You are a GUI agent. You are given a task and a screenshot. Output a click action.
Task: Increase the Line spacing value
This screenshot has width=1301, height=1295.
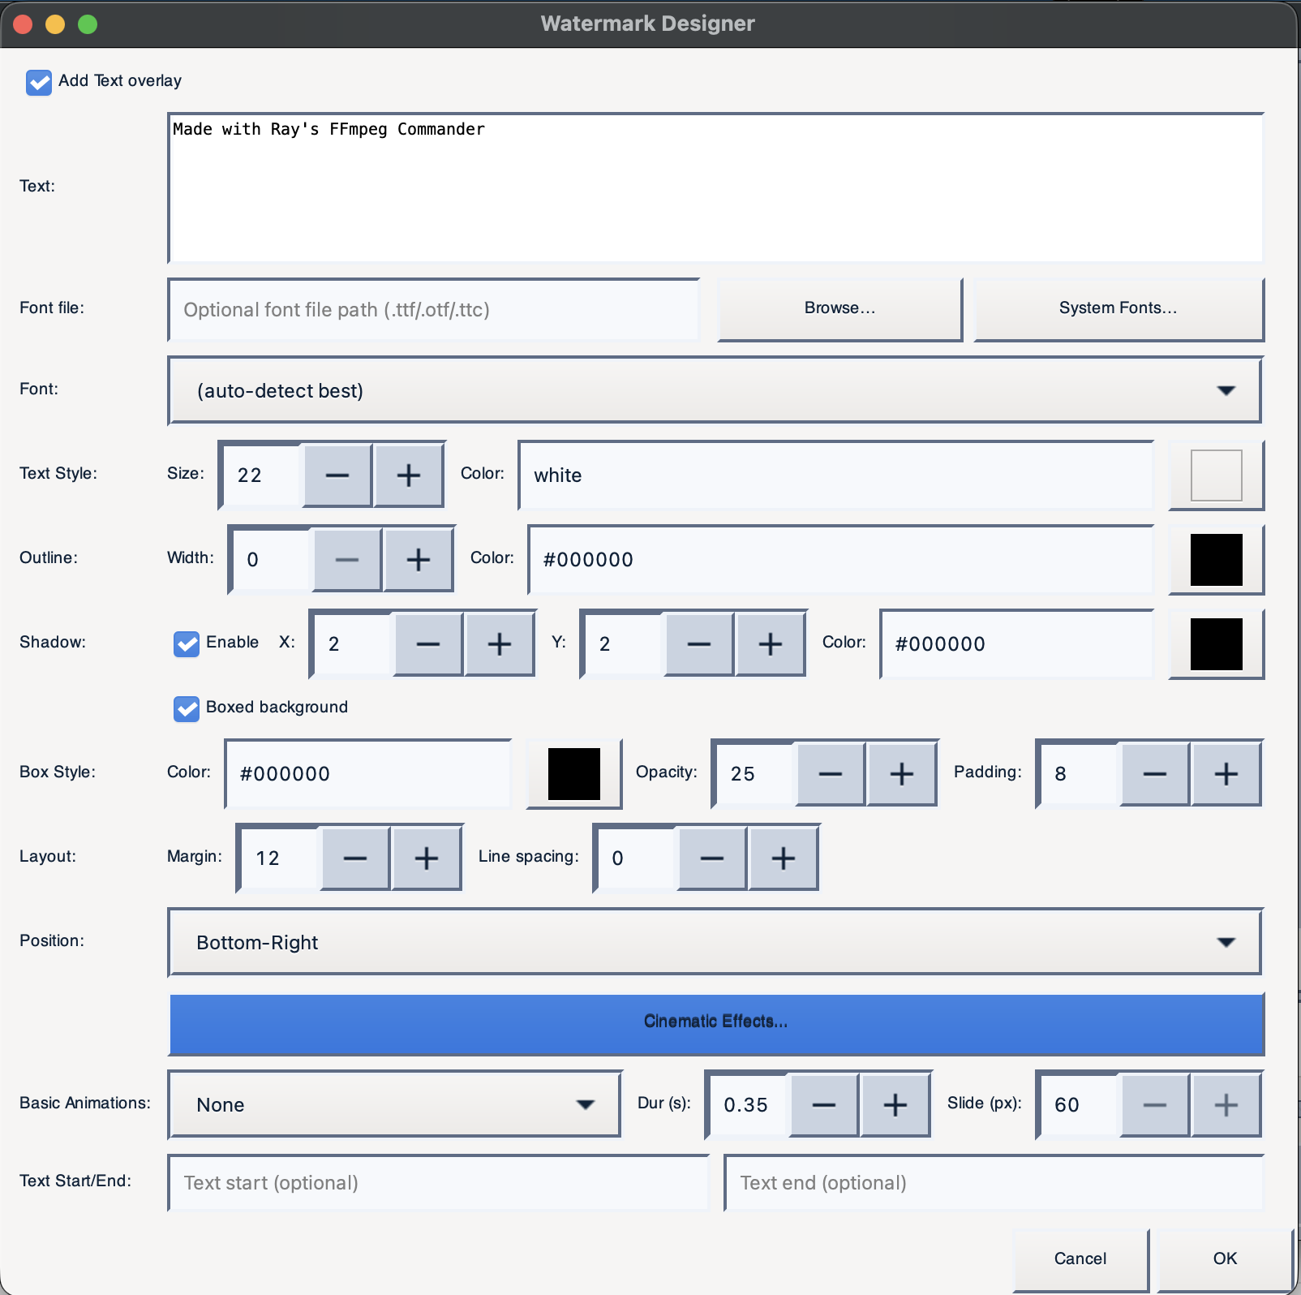pos(782,858)
